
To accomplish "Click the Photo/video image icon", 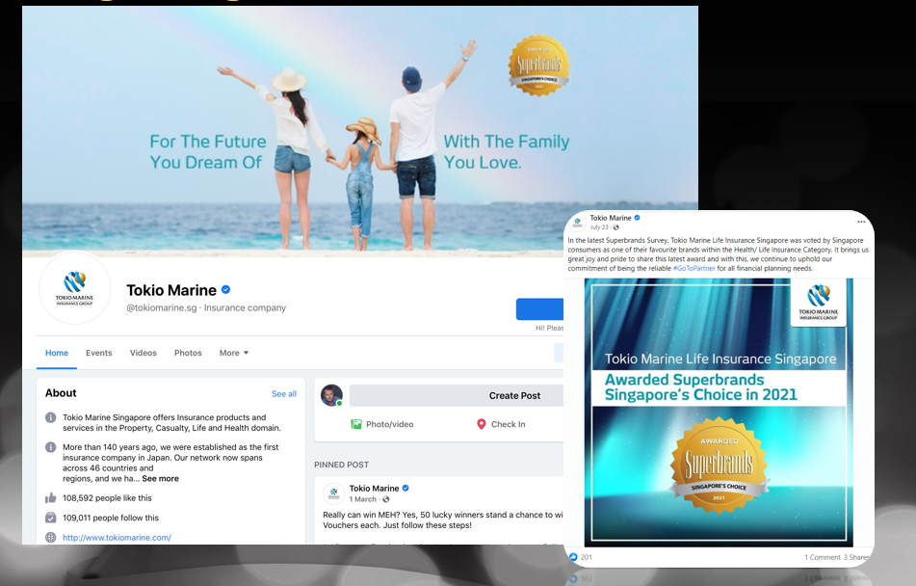I will 356,424.
